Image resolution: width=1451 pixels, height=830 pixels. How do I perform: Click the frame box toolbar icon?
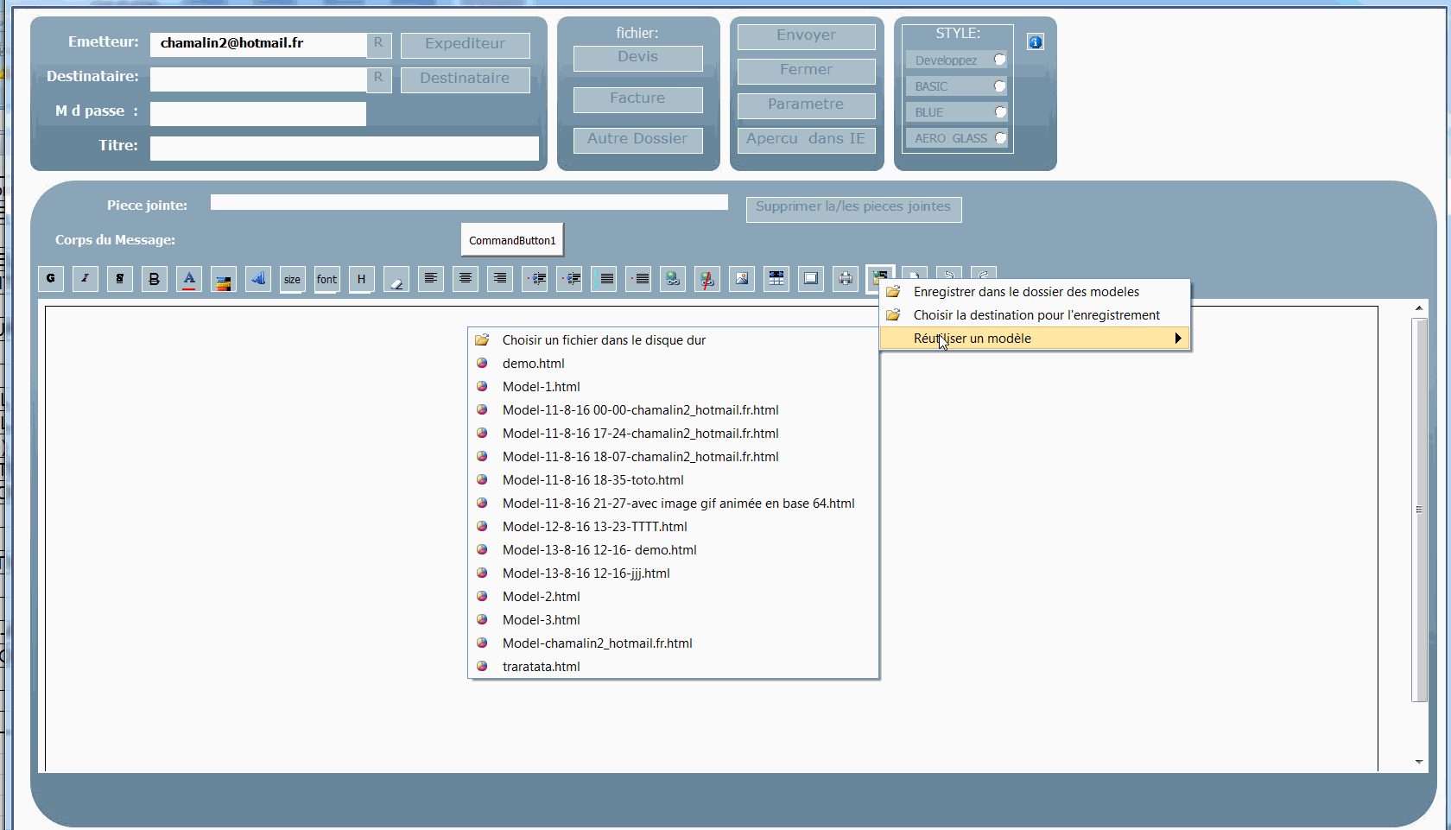point(811,279)
